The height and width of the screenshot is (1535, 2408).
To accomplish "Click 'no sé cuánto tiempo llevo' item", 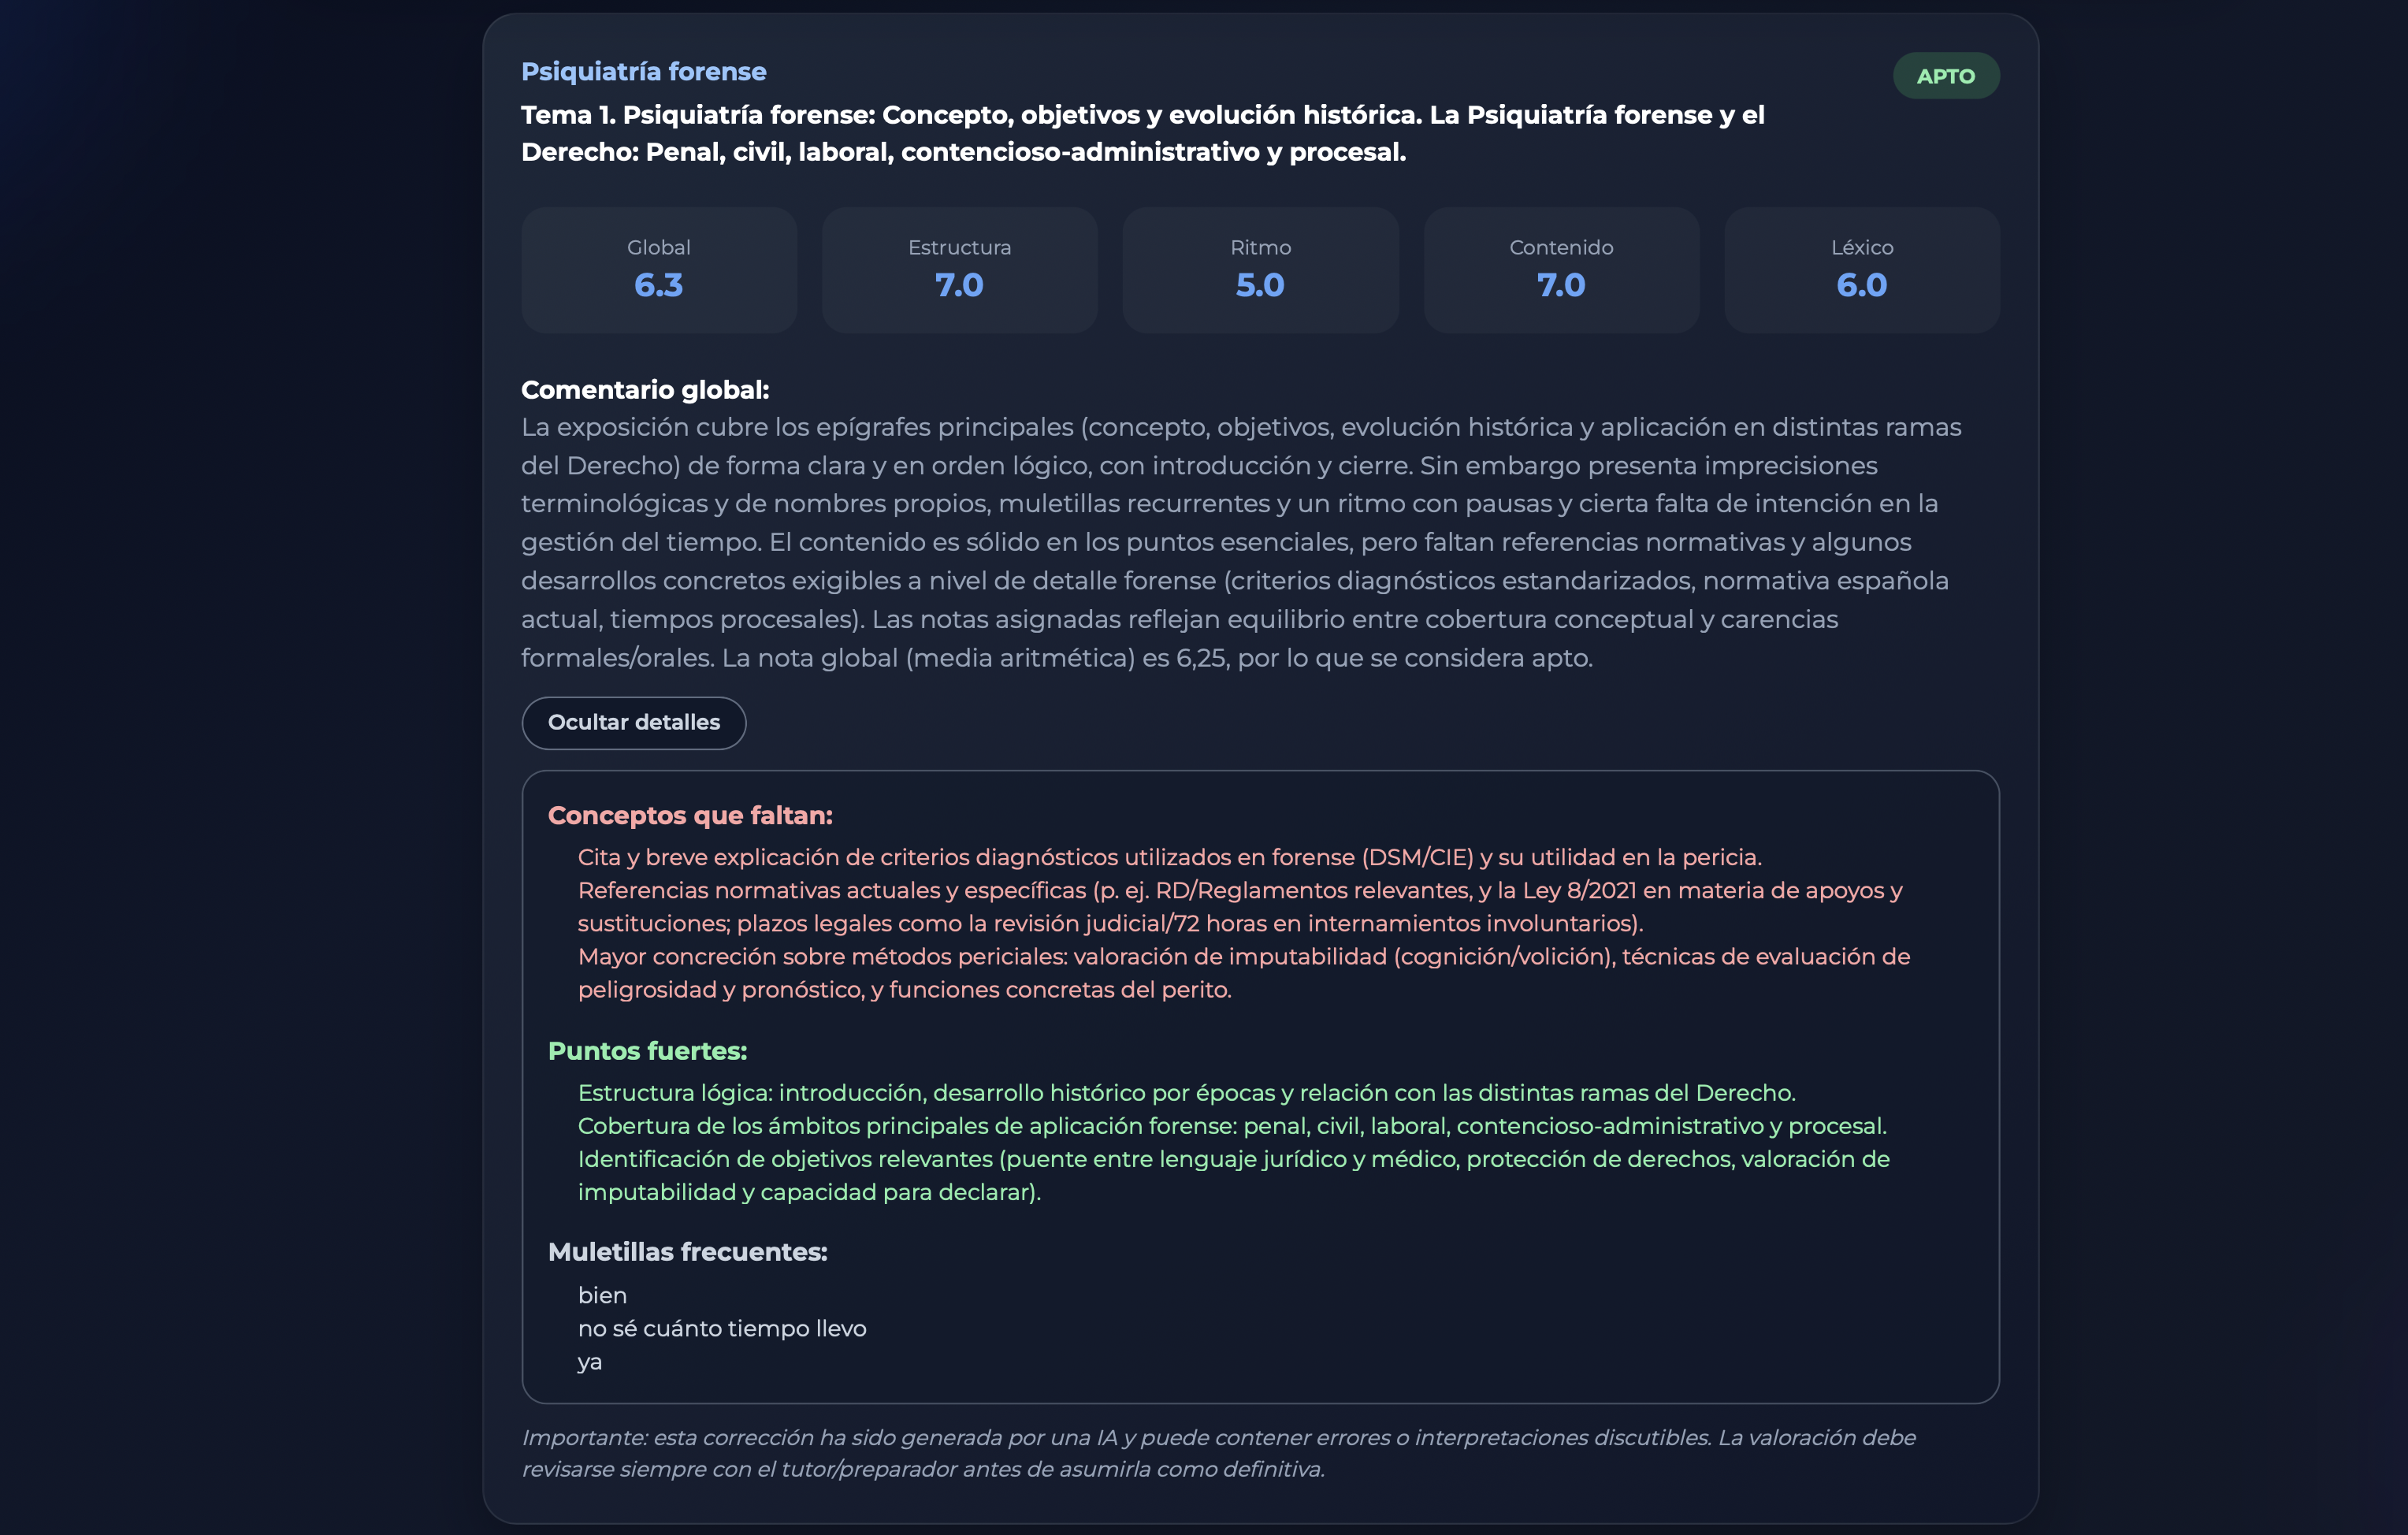I will pos(722,1329).
